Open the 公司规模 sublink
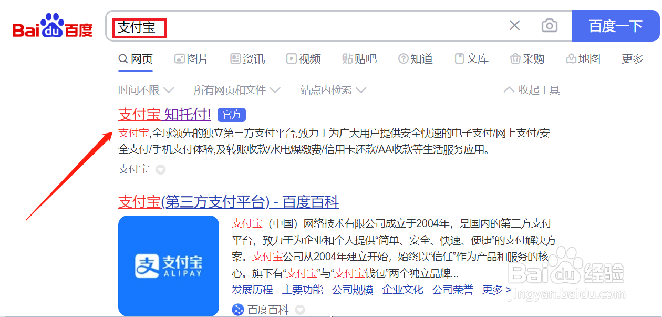 pos(353,290)
